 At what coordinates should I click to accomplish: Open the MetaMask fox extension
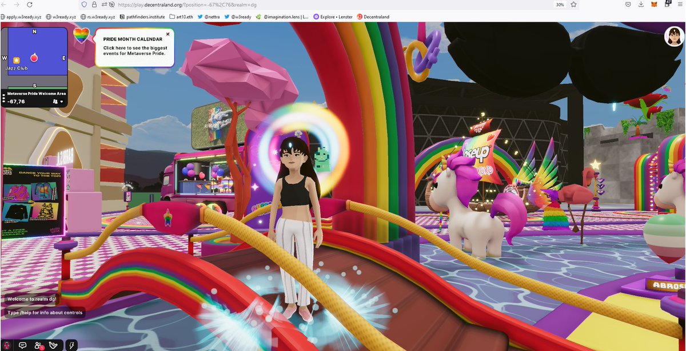click(x=655, y=4)
